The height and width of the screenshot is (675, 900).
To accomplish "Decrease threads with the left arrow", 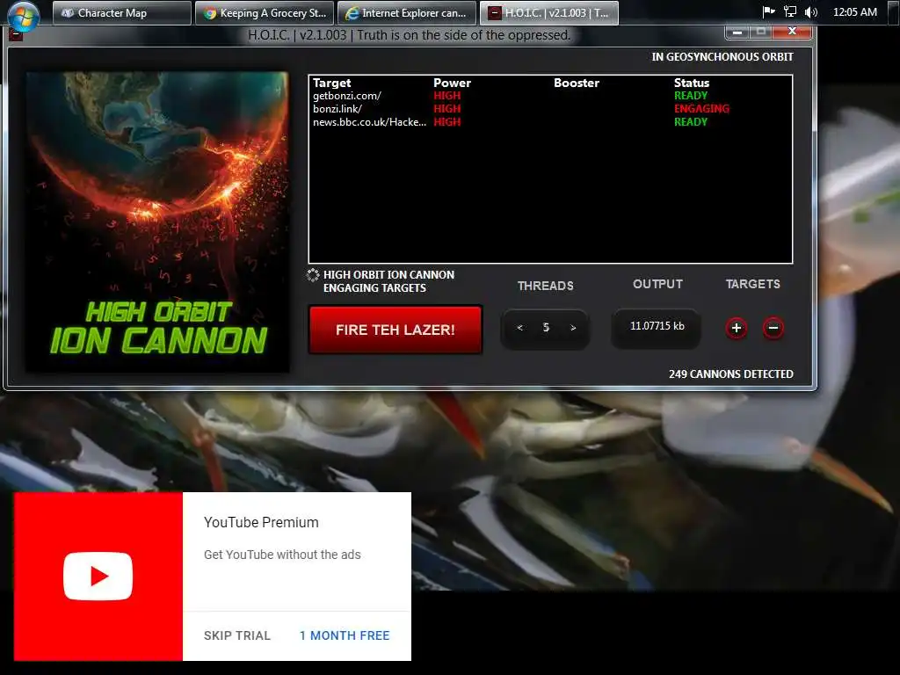I will [520, 328].
